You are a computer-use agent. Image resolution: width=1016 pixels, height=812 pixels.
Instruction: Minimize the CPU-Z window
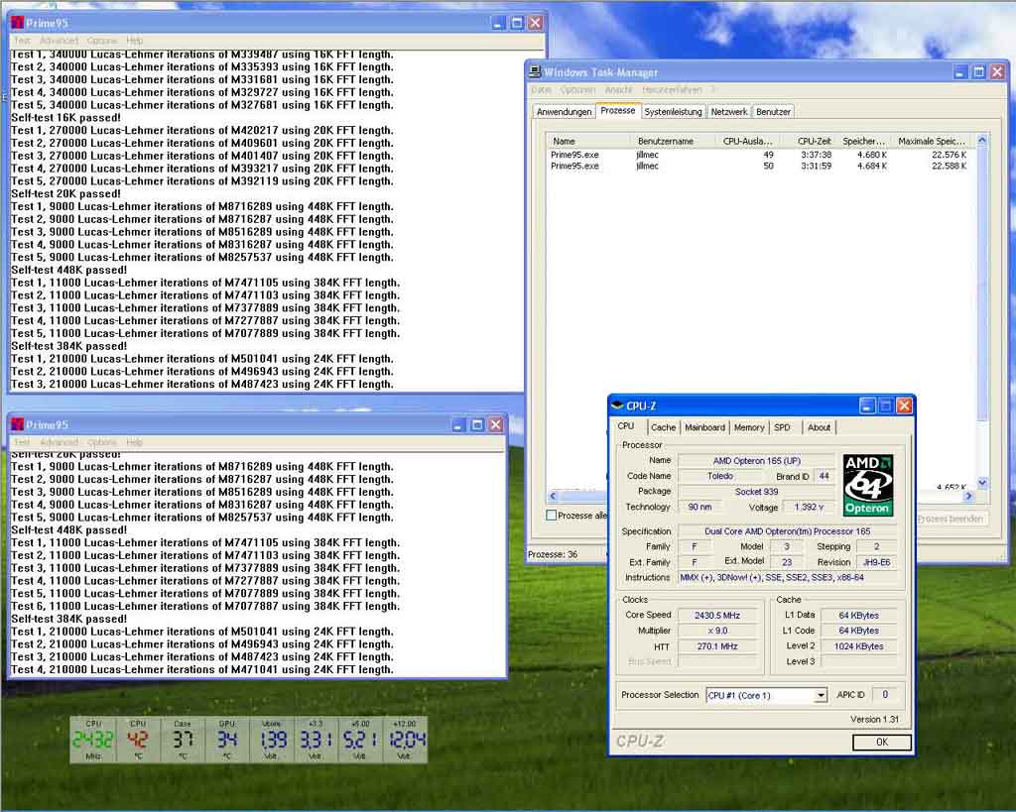tap(867, 406)
